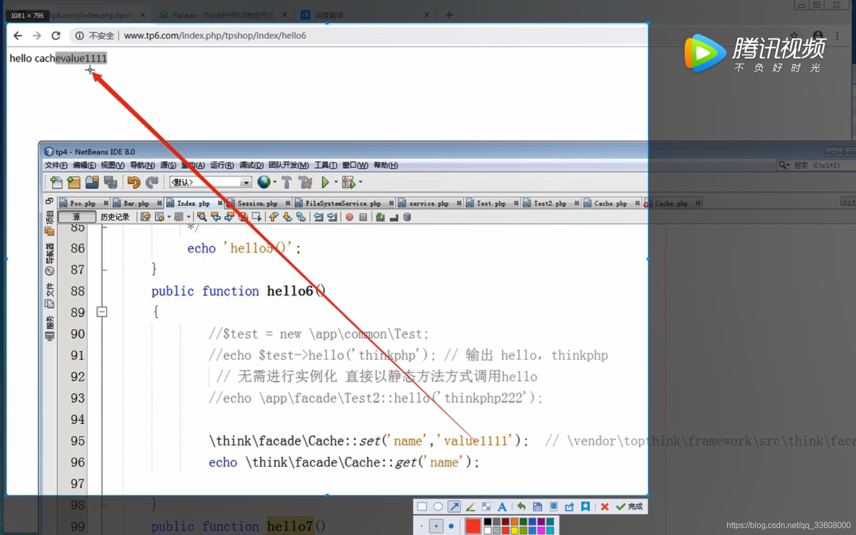Open dropdown arrow beside globe browser icon
Screen dimensions: 856x535
[x=275, y=182]
